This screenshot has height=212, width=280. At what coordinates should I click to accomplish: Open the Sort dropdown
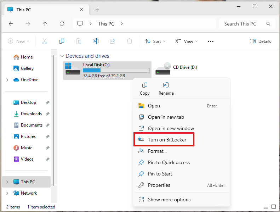155,41
